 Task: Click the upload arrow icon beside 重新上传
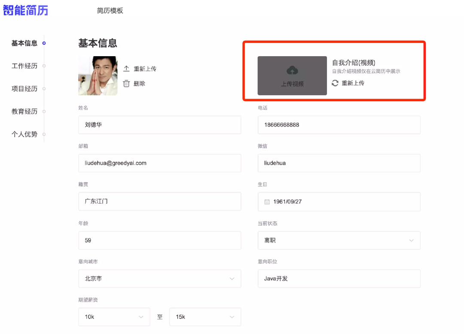[x=126, y=69]
